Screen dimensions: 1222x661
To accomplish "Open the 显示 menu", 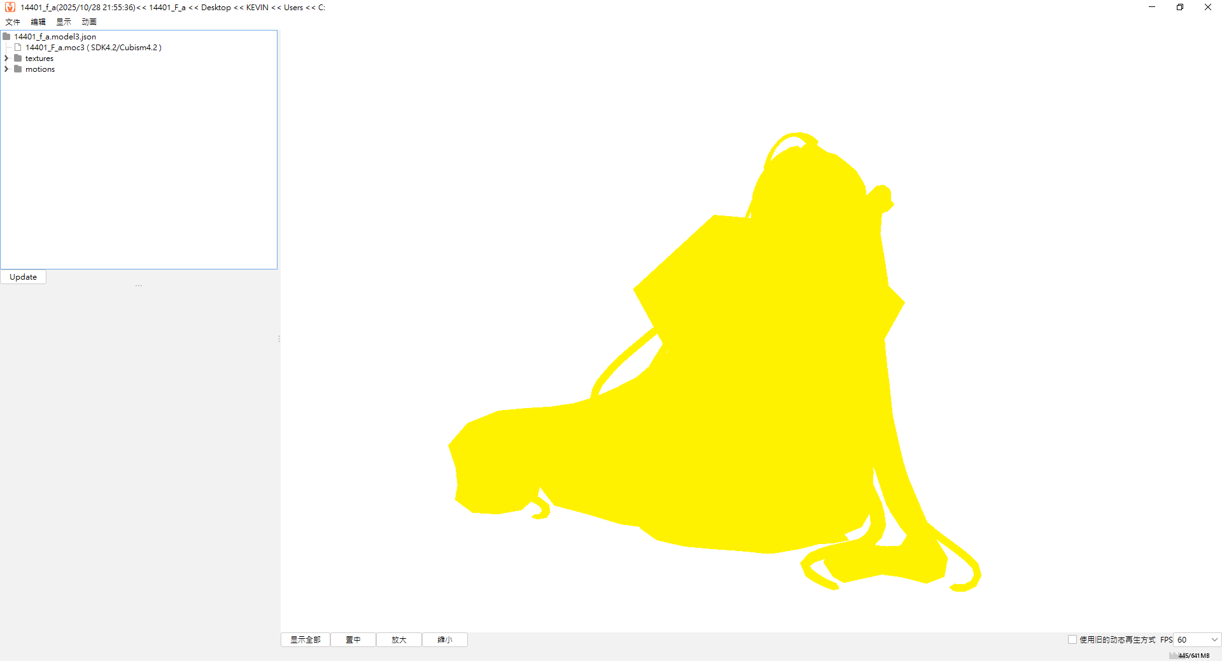I will [x=64, y=22].
